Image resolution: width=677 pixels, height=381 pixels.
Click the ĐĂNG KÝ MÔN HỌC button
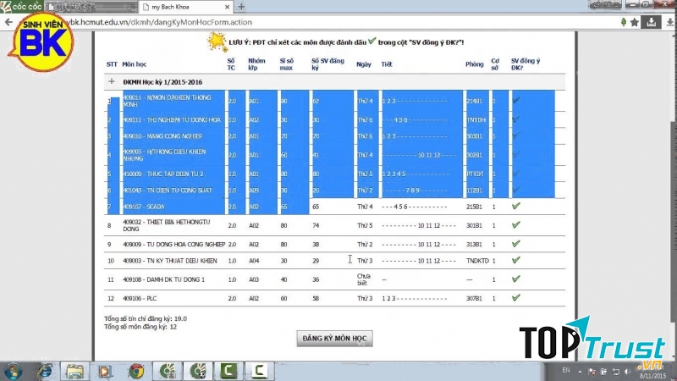335,338
